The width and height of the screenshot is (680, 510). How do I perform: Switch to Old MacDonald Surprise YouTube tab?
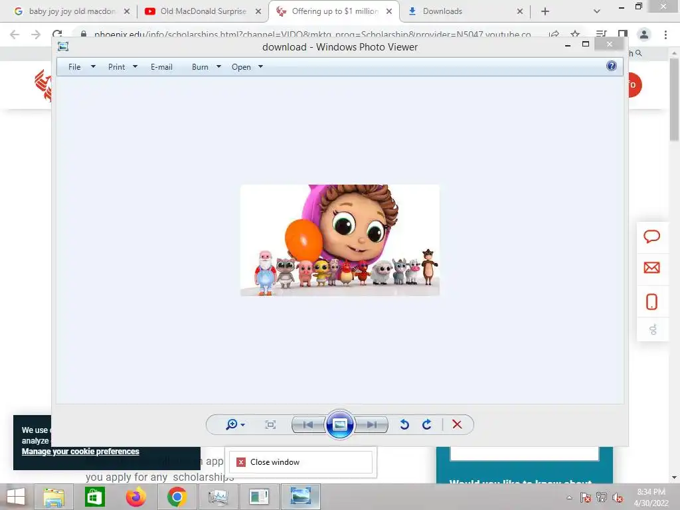click(203, 11)
